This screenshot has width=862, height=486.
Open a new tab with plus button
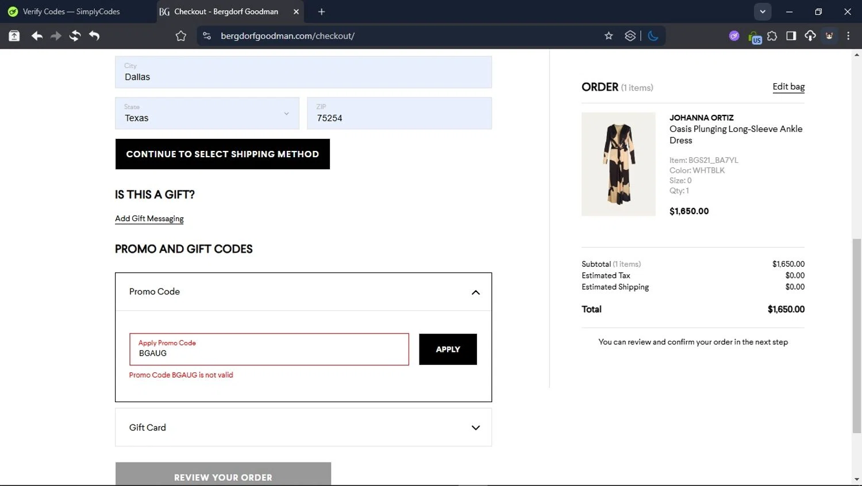click(321, 11)
